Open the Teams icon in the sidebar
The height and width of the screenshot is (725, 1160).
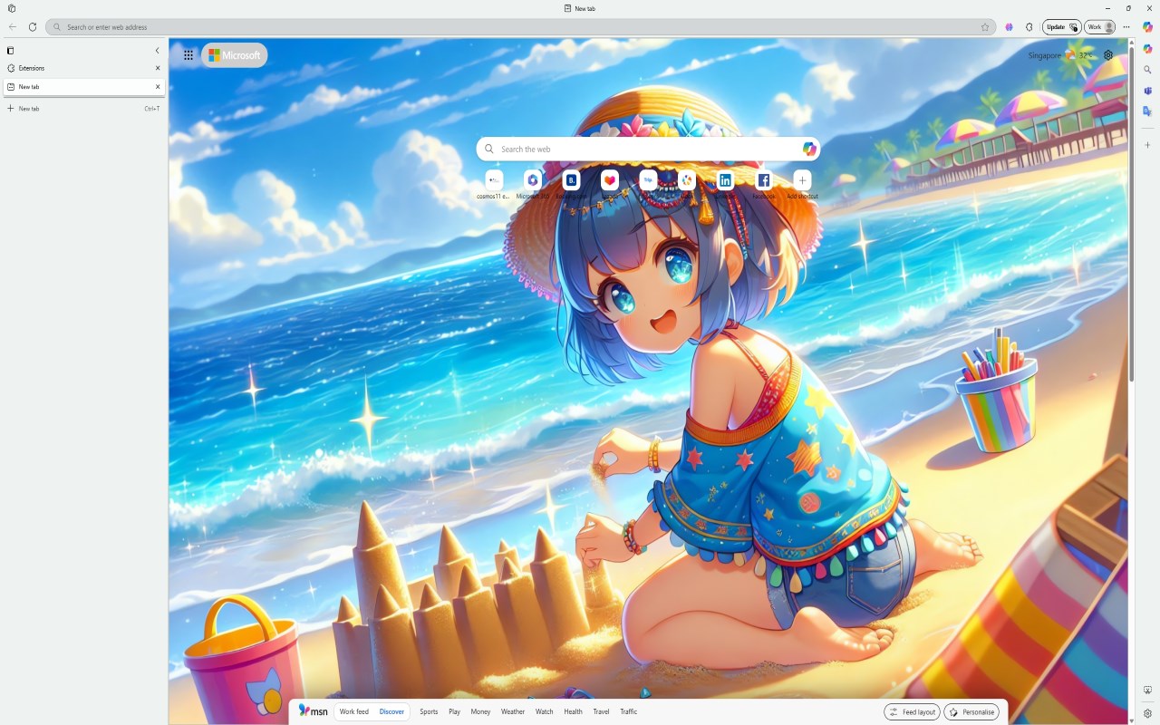pos(1147,91)
